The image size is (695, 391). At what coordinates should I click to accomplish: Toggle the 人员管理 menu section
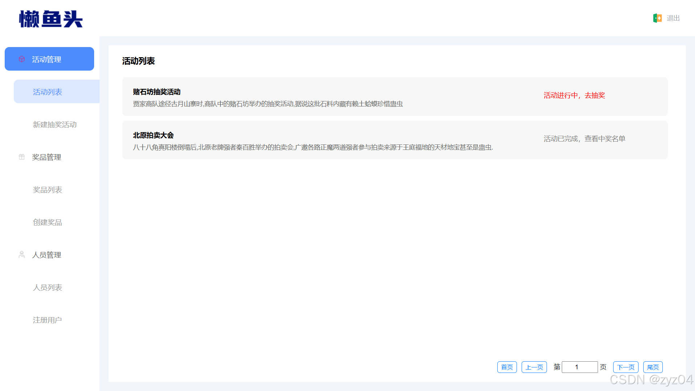[x=47, y=255]
